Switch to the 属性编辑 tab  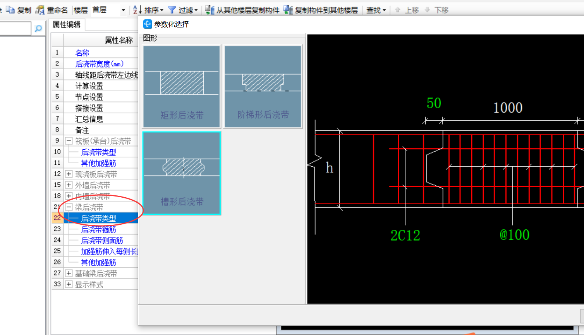point(67,24)
